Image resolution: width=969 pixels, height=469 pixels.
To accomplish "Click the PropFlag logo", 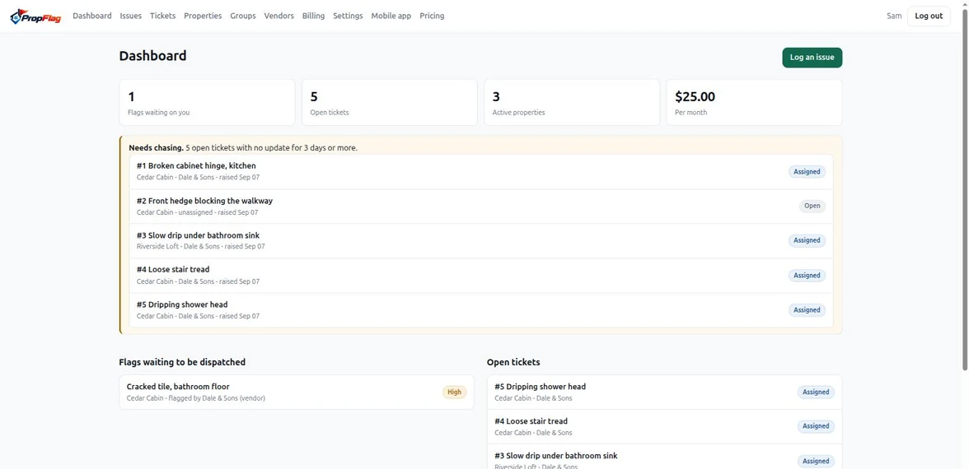I will (36, 16).
